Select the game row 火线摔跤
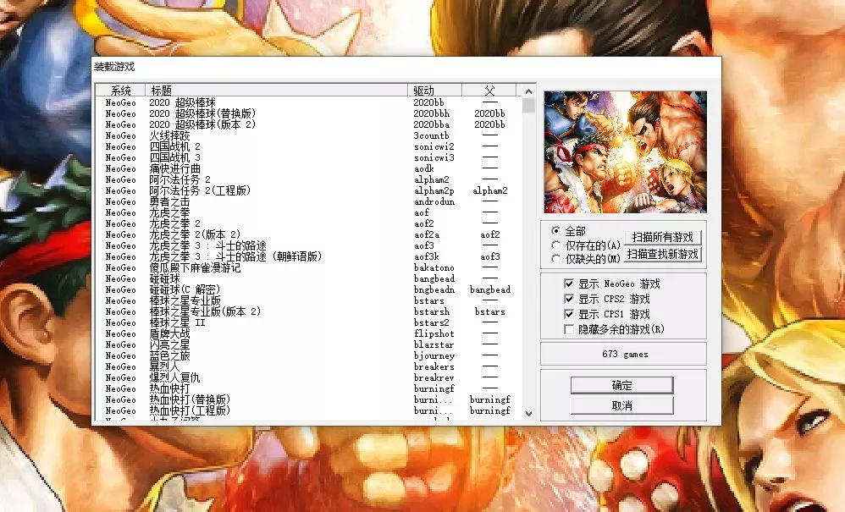 (309, 135)
